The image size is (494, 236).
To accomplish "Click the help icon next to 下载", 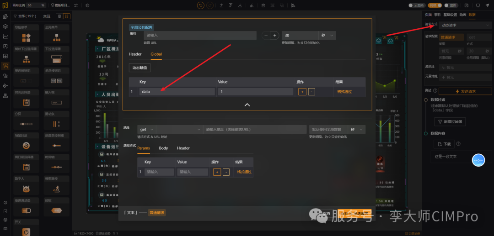I will click(458, 144).
